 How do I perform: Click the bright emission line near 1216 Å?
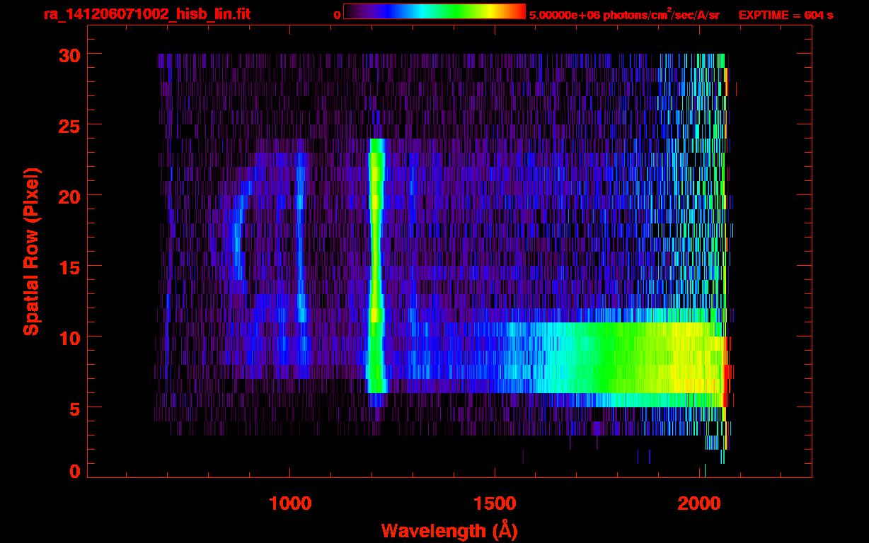376,266
